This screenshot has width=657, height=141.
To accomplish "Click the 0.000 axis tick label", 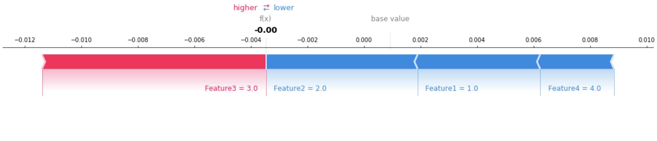I will pyautogui.click(x=364, y=40).
